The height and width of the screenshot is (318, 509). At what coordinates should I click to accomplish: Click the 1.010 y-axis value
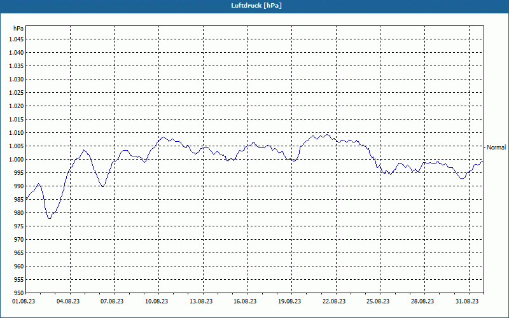(17, 133)
